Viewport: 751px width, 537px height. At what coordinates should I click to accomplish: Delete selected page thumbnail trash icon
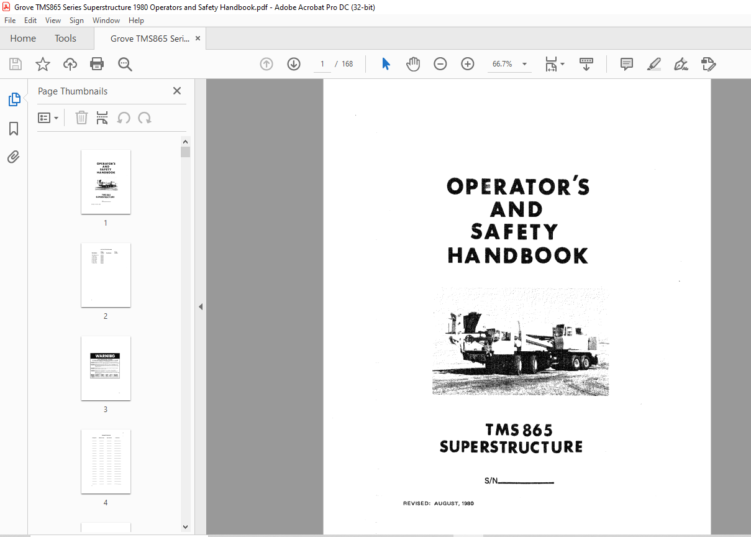pyautogui.click(x=81, y=117)
